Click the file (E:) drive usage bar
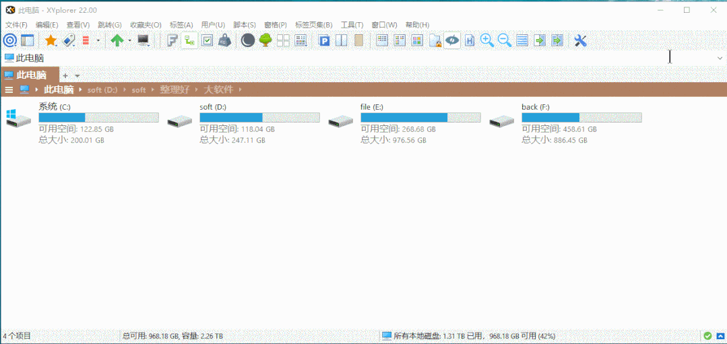This screenshot has height=344, width=727. click(x=420, y=118)
